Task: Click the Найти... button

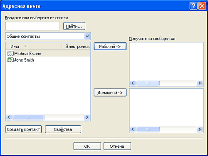Action: 74,26
